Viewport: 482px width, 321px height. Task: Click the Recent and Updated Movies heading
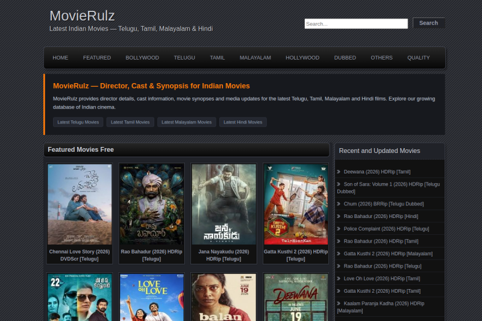(x=380, y=151)
